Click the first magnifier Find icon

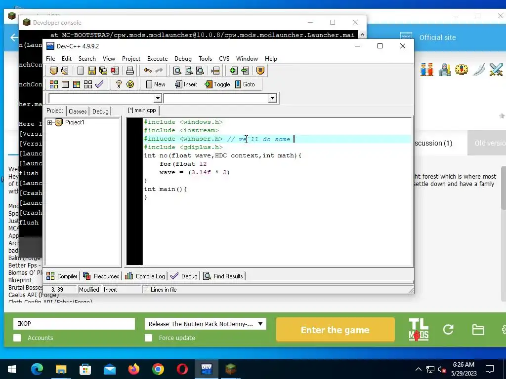click(x=177, y=71)
